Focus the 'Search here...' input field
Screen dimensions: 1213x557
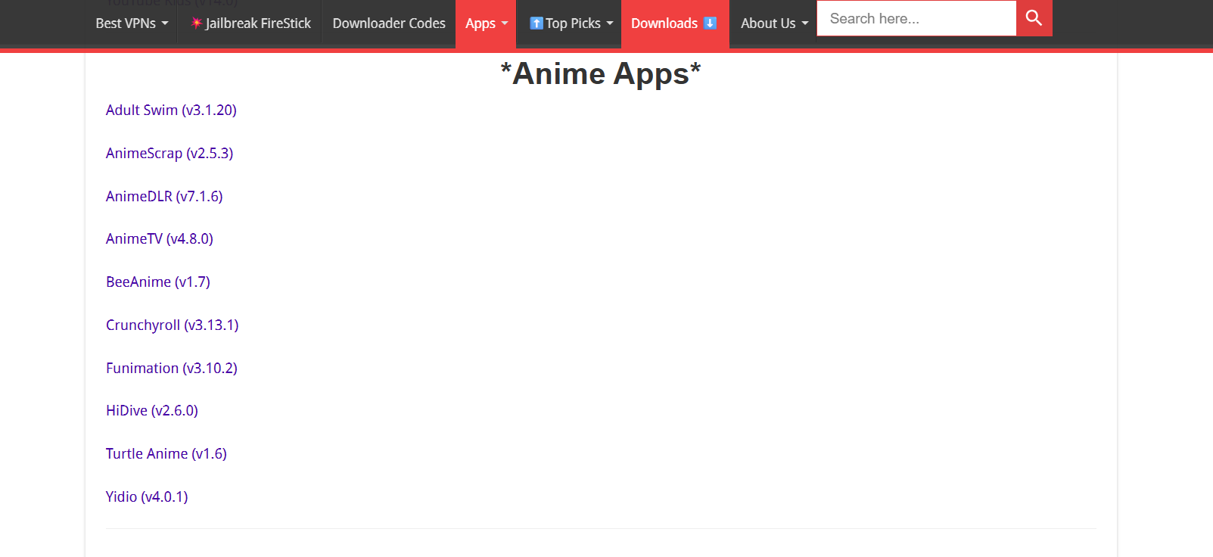tap(916, 18)
